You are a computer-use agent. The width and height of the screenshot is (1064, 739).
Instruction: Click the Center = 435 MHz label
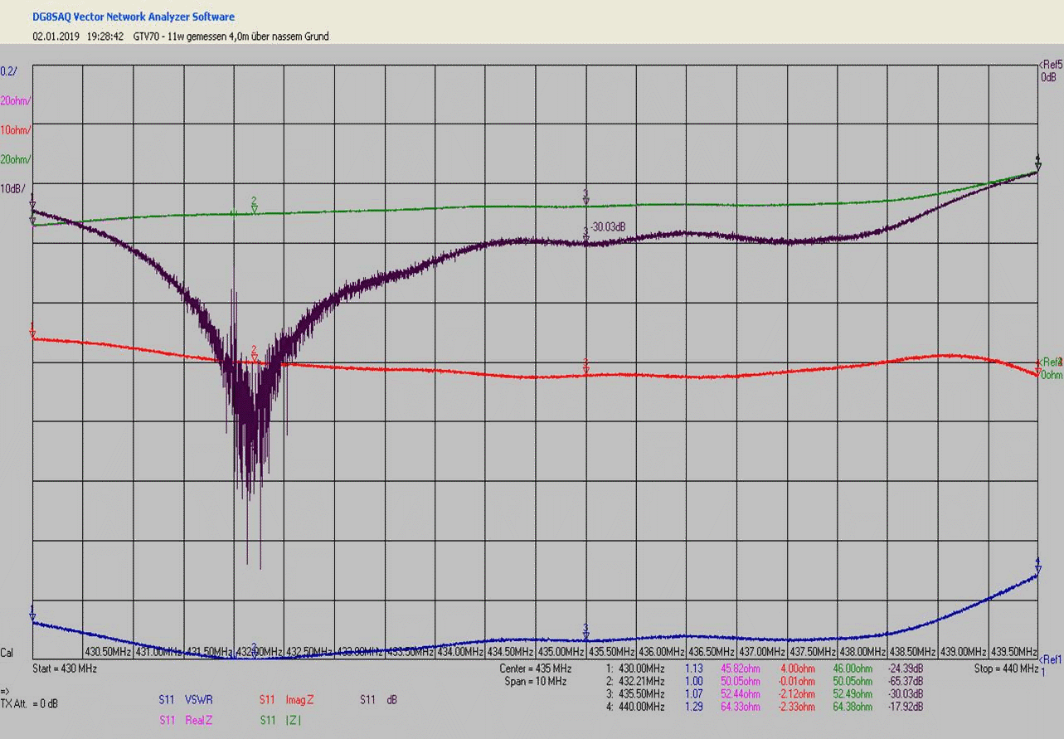pos(535,669)
